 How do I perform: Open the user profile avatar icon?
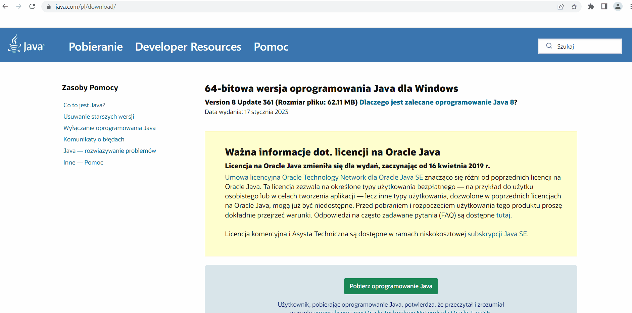(618, 7)
